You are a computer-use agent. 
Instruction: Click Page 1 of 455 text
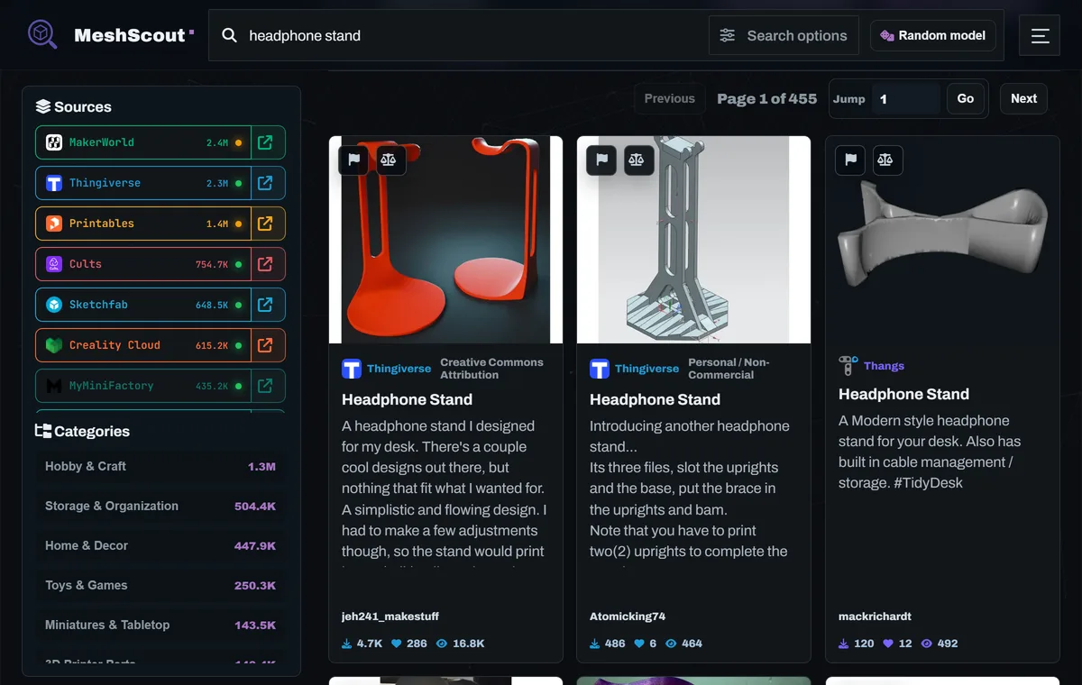(767, 99)
